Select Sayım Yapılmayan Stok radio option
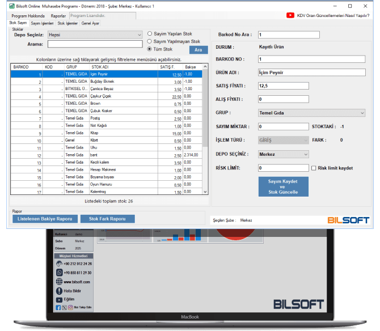Image resolution: width=380 pixels, height=331 pixels. [150, 41]
